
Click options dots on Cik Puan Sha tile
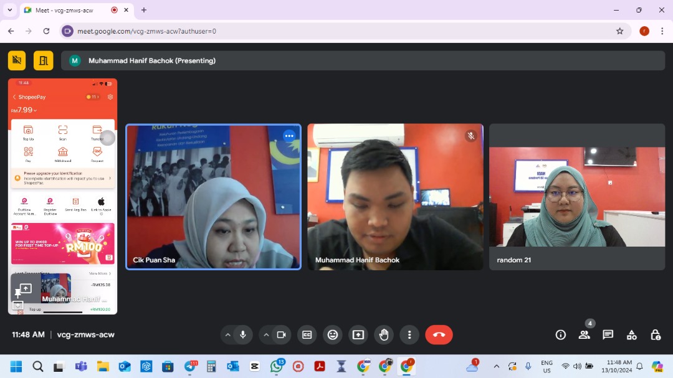tap(289, 136)
